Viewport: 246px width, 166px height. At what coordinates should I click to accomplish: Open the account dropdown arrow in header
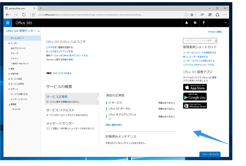pos(225,23)
